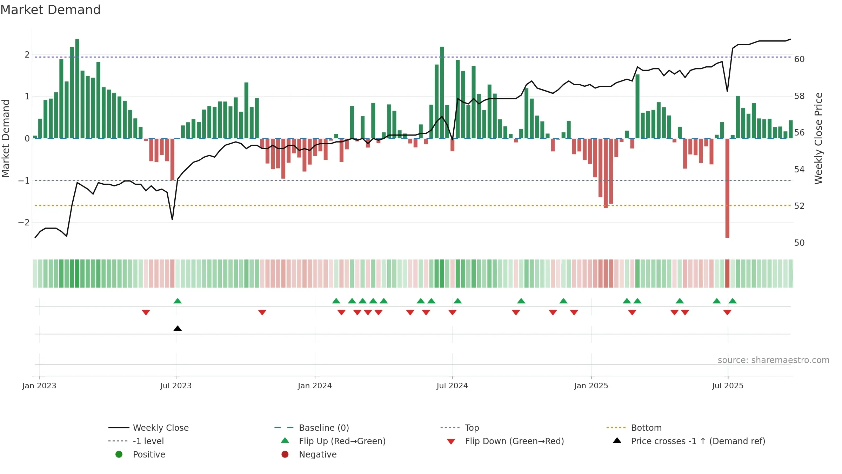The height and width of the screenshot is (474, 842).
Task: Click the Jan 2024 x-axis label
Action: point(315,386)
